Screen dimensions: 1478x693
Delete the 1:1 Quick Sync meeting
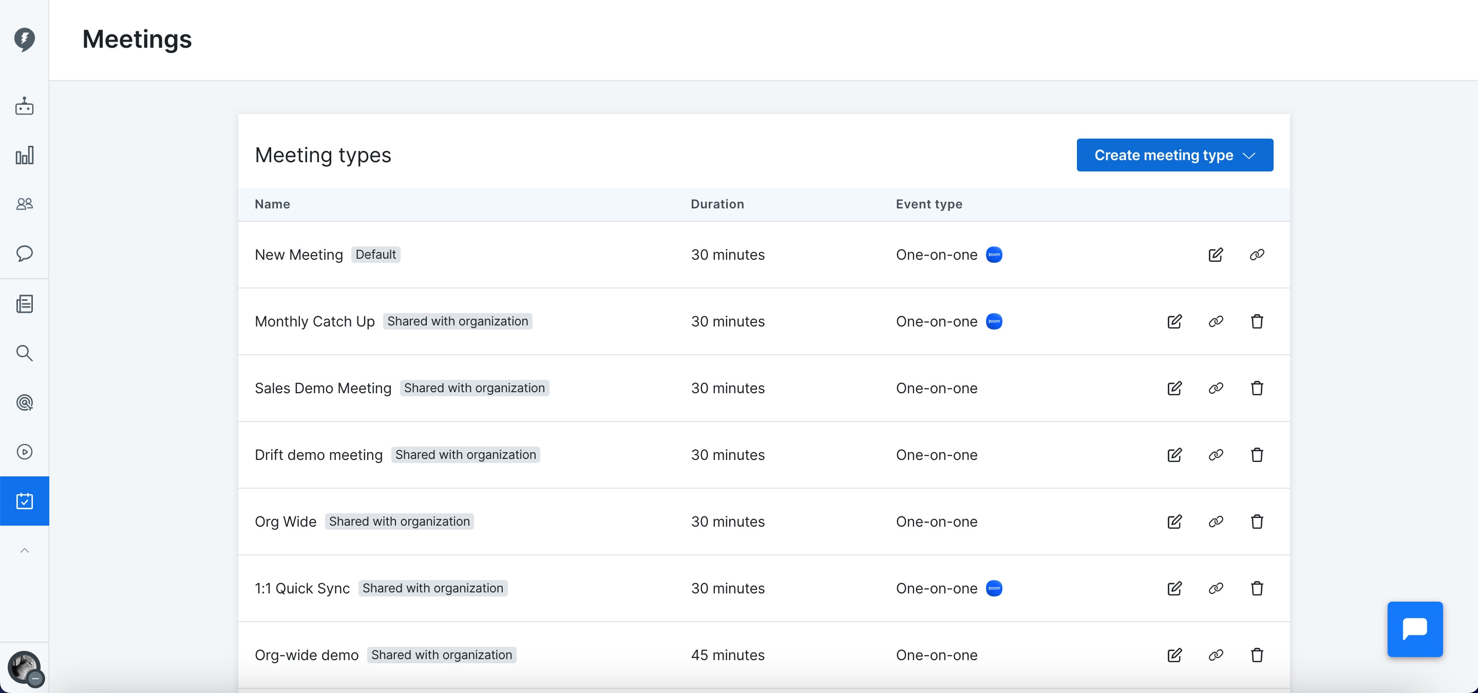pyautogui.click(x=1257, y=588)
